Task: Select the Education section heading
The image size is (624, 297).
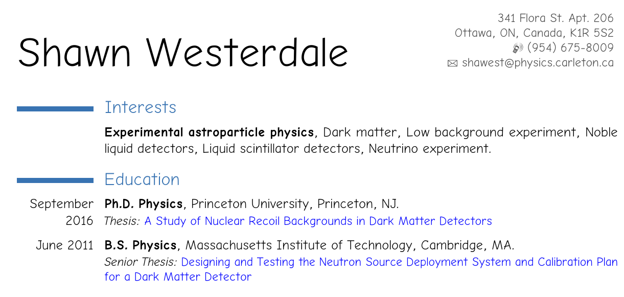Action: 142,179
